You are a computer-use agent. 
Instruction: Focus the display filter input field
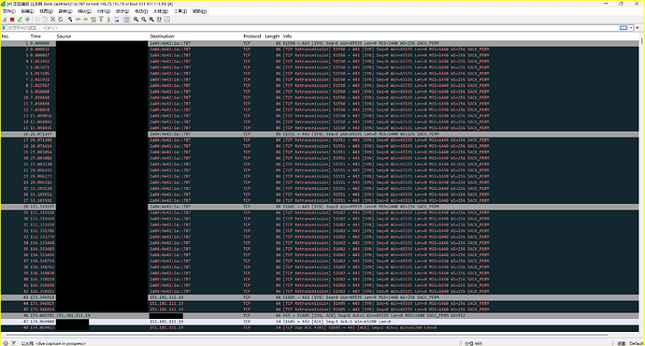coord(312,28)
